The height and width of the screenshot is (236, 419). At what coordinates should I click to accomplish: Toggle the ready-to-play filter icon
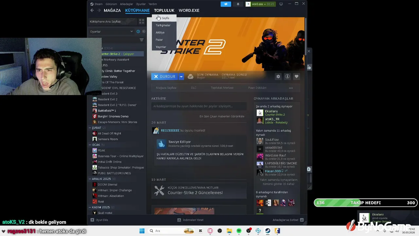pyautogui.click(x=143, y=31)
